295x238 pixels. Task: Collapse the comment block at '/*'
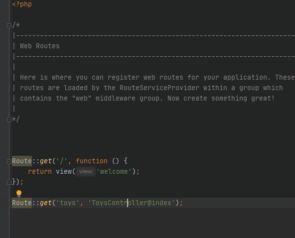click(9, 25)
